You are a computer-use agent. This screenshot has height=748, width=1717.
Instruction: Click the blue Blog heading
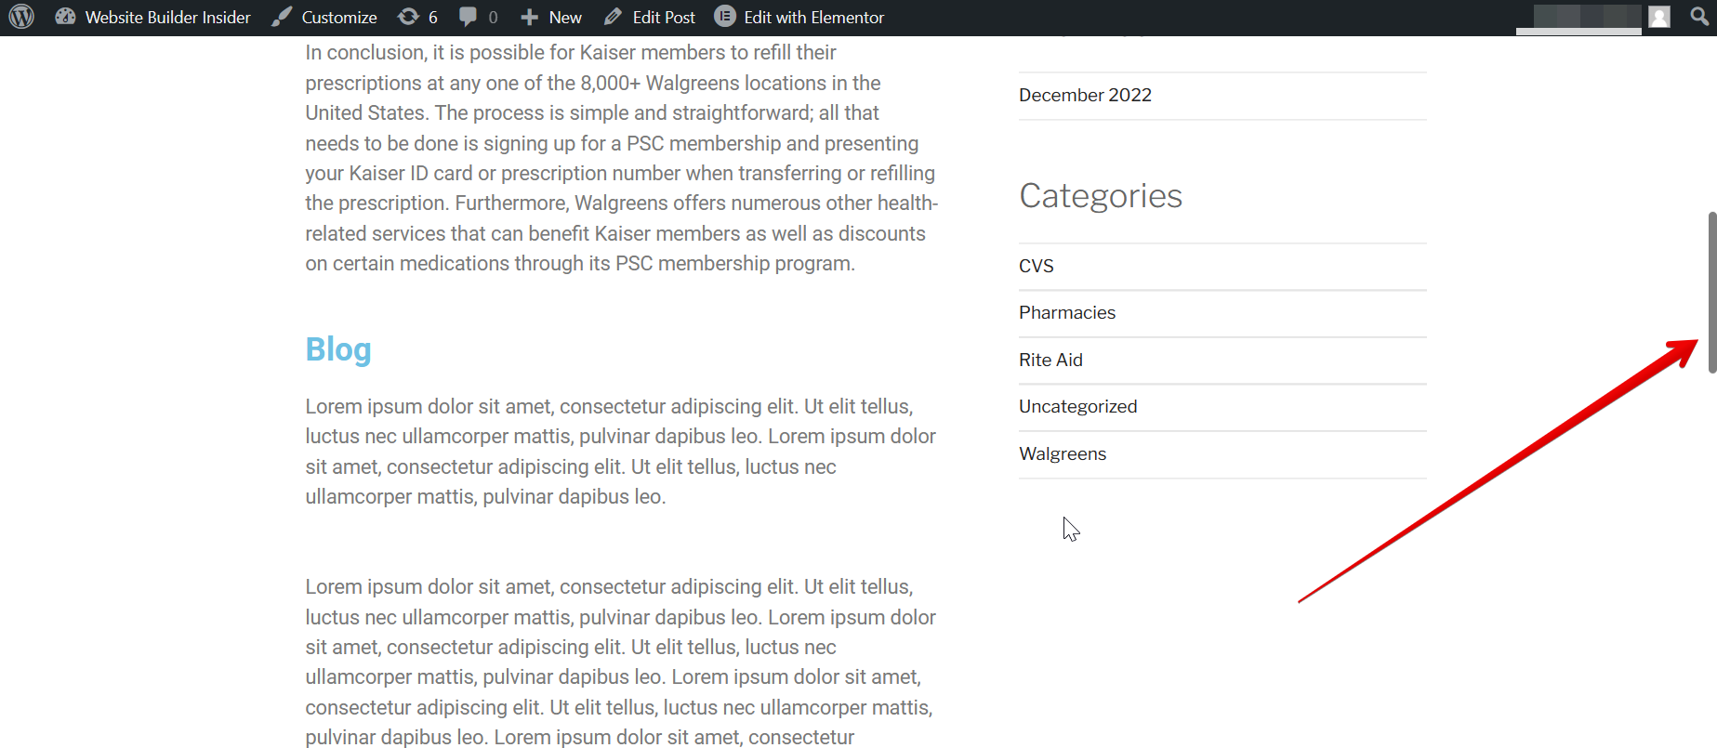click(x=338, y=349)
